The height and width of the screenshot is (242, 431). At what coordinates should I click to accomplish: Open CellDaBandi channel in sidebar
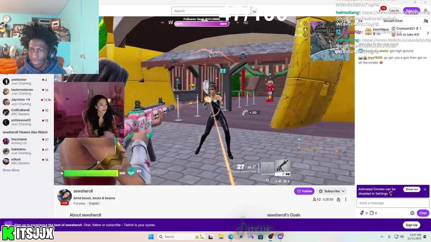click(27, 112)
